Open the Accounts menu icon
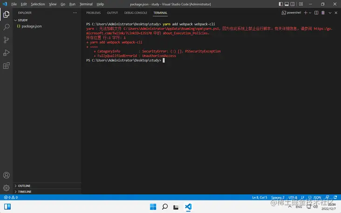 click(7, 175)
